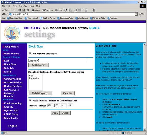147x135 pixels.
Task: Open the Windows Media link shortcut
Action: point(98,18)
